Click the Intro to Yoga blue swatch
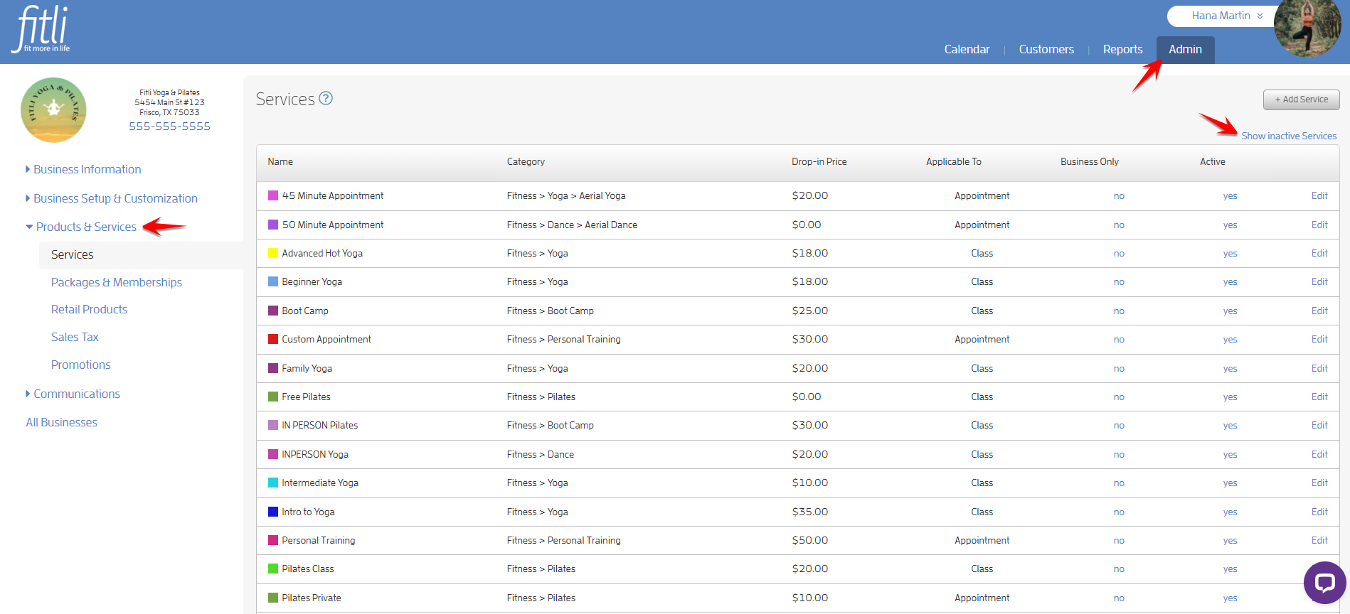The image size is (1350, 614). (x=273, y=512)
